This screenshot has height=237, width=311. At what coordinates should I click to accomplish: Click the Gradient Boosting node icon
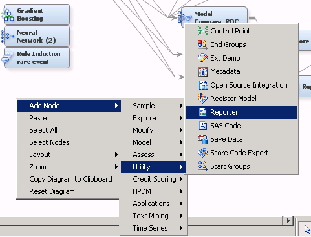[7, 15]
